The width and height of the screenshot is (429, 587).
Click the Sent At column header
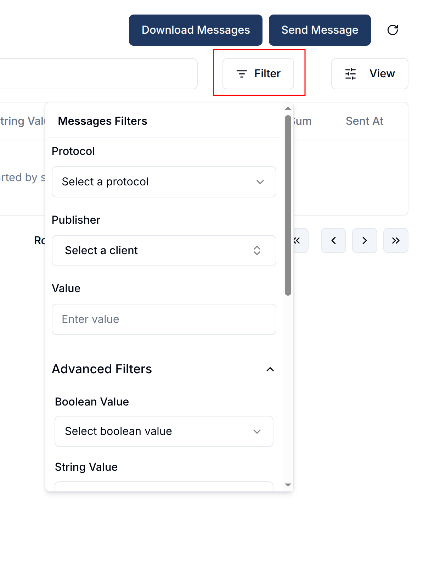[364, 121]
